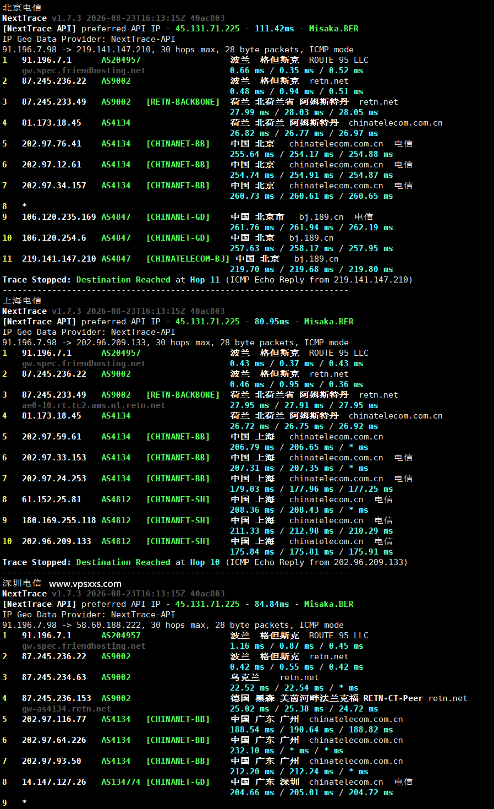Click Hop 11 in the trace stopped line
This screenshot has height=809, width=494.
pyautogui.click(x=205, y=280)
